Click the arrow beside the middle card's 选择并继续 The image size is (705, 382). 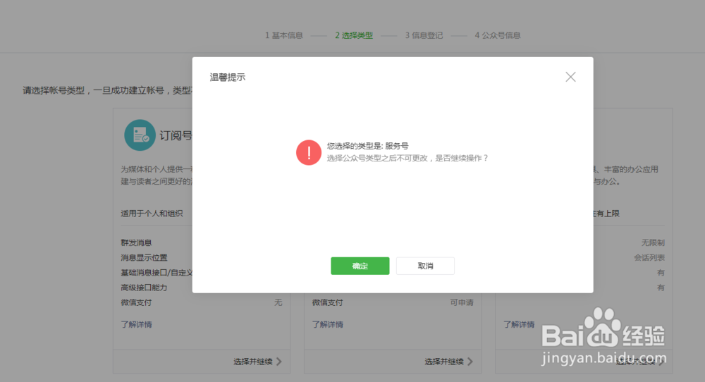coord(470,362)
